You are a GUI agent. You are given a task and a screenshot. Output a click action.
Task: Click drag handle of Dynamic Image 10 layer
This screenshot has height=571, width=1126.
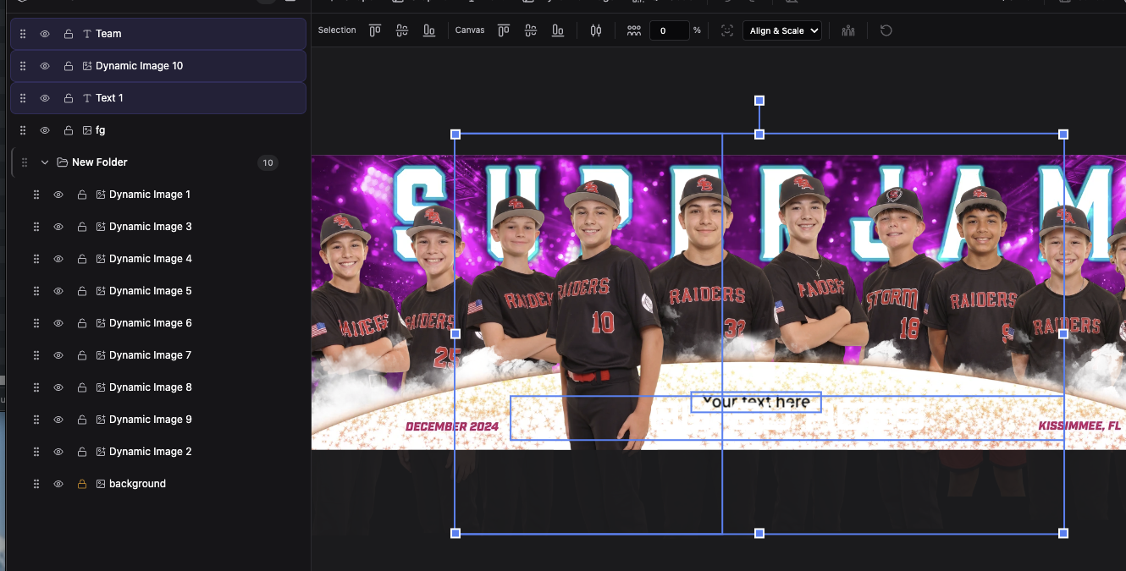(x=23, y=66)
